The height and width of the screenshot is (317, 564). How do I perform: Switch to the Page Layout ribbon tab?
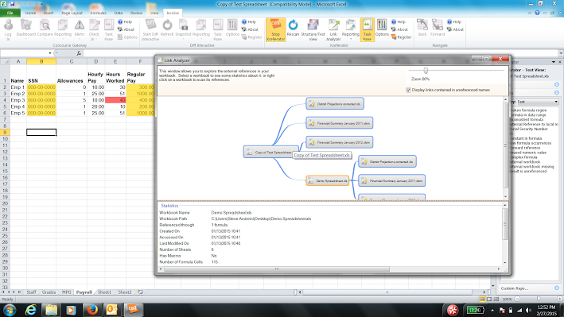click(x=72, y=13)
